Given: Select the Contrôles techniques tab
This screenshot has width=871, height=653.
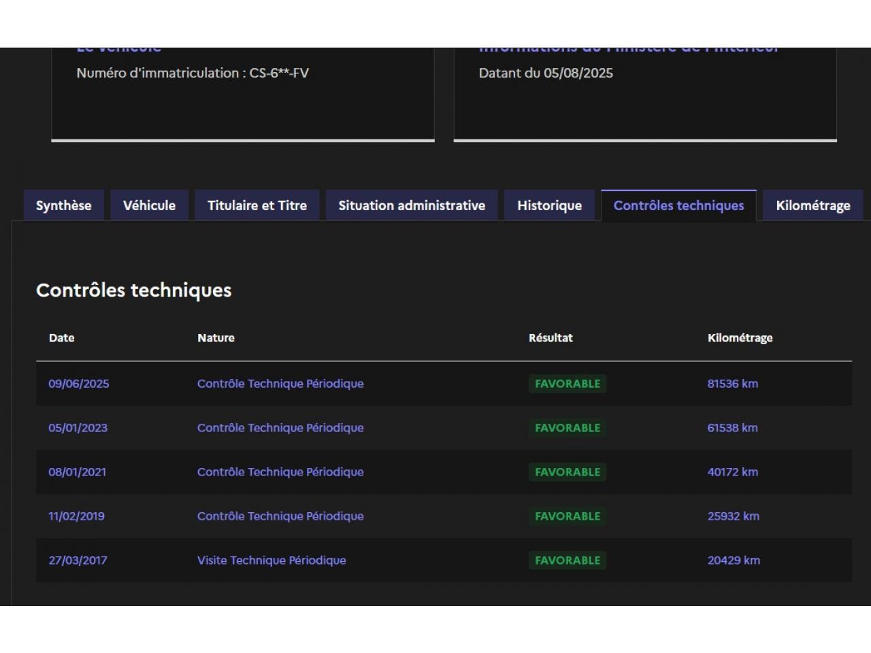Looking at the screenshot, I should coord(678,205).
